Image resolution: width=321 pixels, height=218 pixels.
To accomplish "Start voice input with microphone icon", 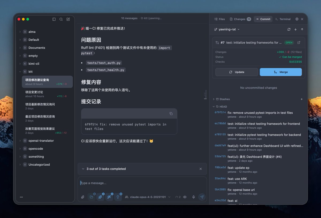I will coord(193,197).
